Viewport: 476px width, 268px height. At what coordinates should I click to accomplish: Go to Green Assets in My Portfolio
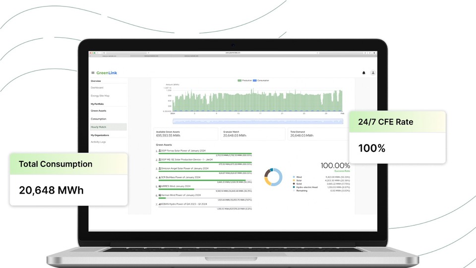pyautogui.click(x=98, y=111)
